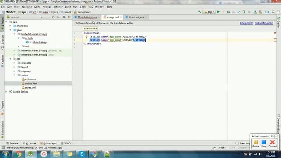Switch to MainActivity.java tab
Viewport: 281px width, 158px height.
coord(87,17)
